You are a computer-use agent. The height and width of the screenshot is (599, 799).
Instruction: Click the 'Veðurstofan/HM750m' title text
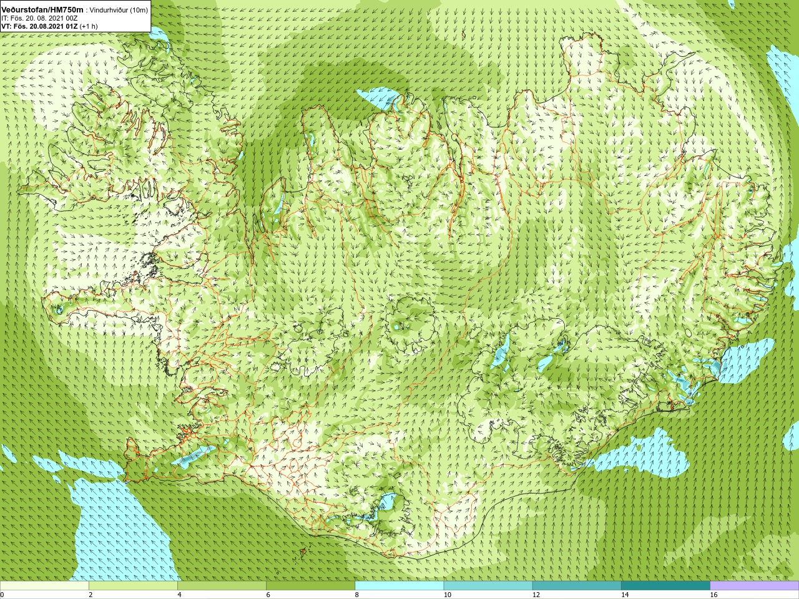42,9
